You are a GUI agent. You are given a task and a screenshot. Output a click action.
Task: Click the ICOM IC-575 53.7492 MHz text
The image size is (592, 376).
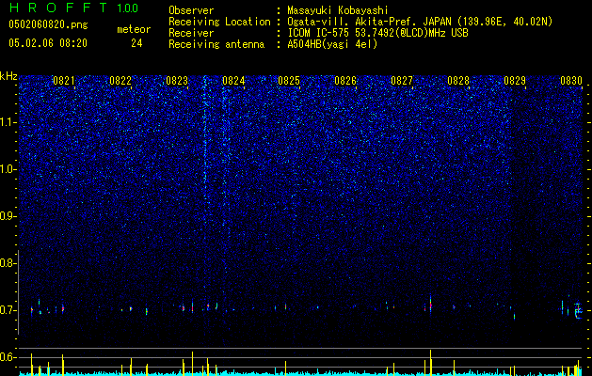click(377, 33)
